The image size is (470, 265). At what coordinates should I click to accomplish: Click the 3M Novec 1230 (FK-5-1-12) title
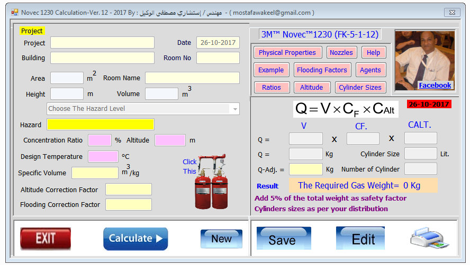320,34
